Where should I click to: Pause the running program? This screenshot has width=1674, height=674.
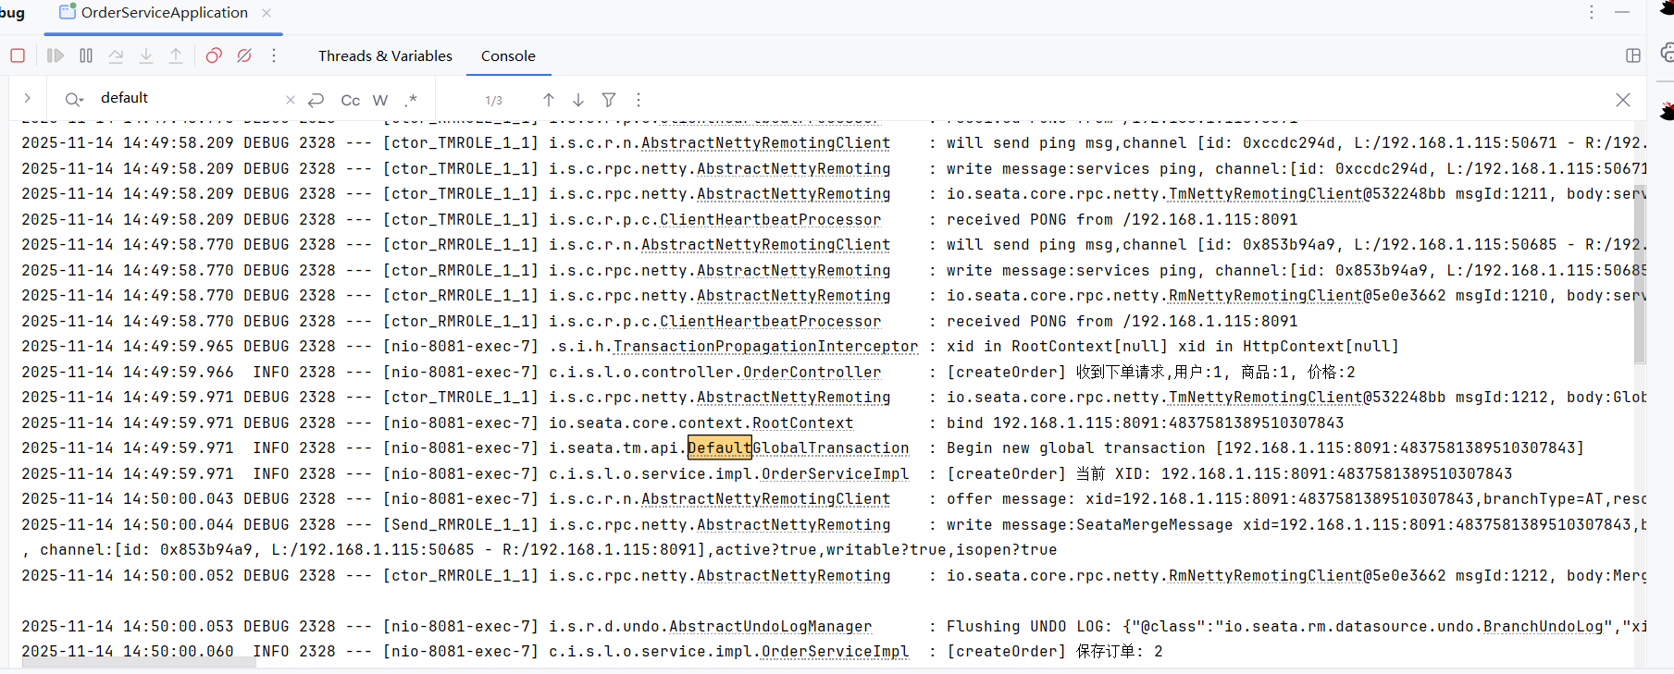pos(86,55)
